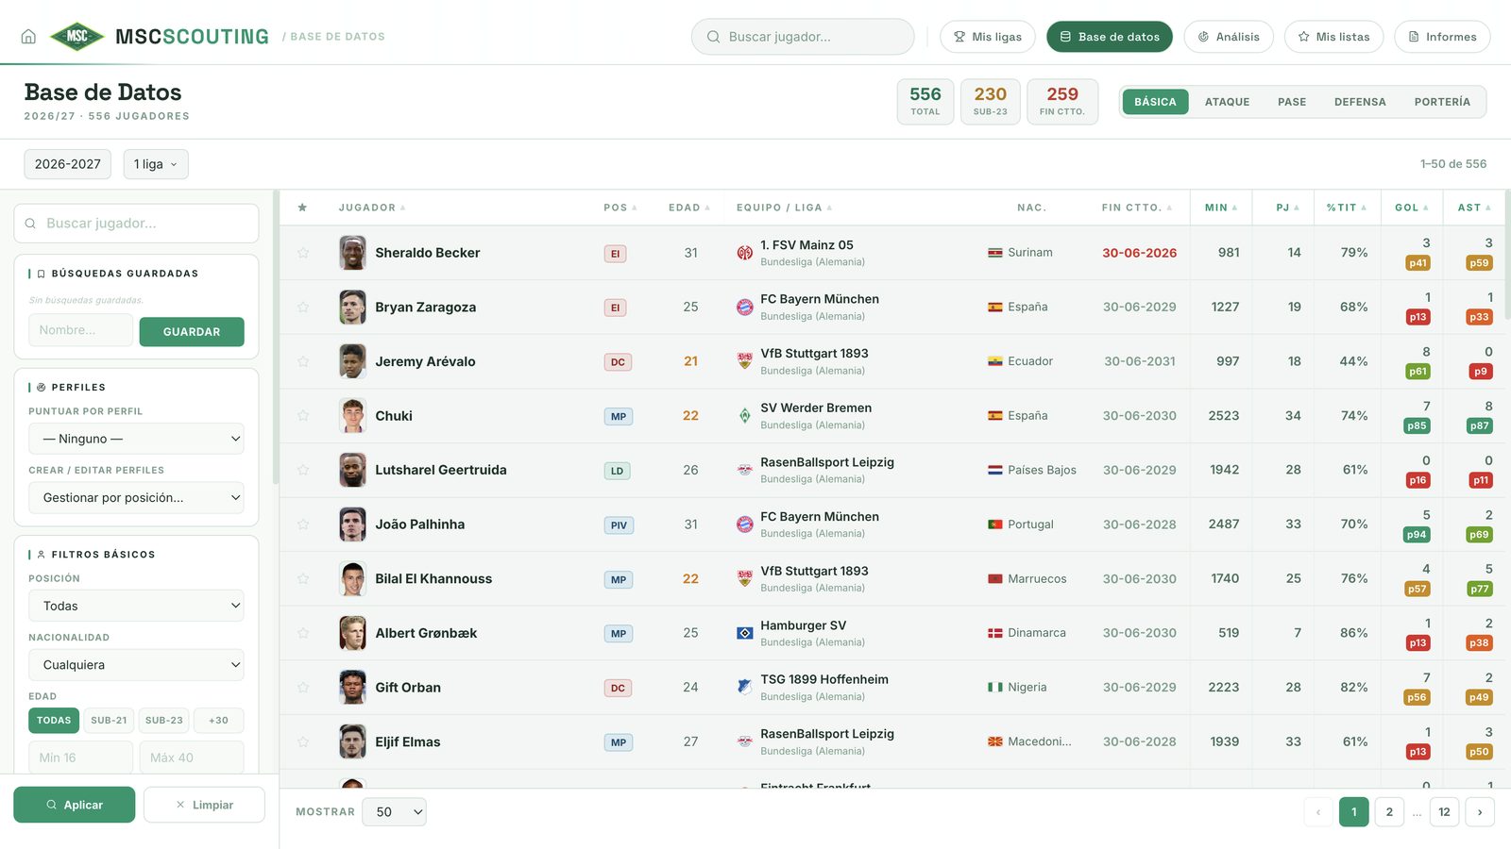Click the Países Bajos flag icon

coord(995,470)
